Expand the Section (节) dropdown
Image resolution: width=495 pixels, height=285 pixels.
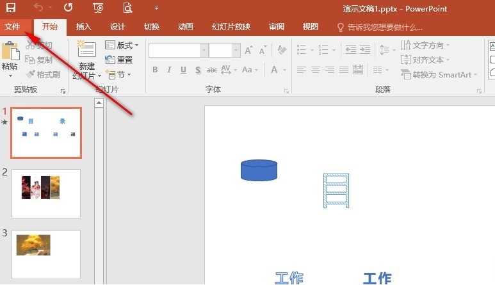tap(119, 74)
